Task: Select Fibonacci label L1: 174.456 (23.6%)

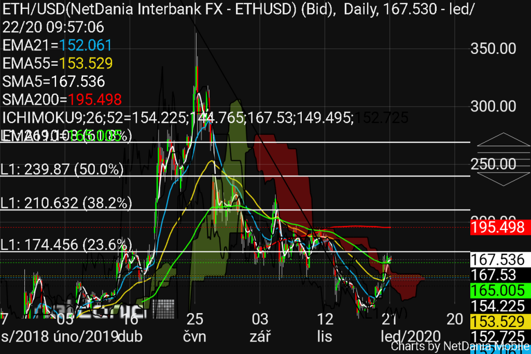Action: [x=66, y=244]
